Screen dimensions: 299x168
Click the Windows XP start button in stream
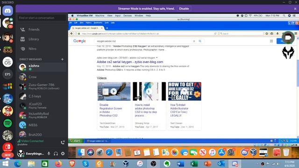[76, 141]
